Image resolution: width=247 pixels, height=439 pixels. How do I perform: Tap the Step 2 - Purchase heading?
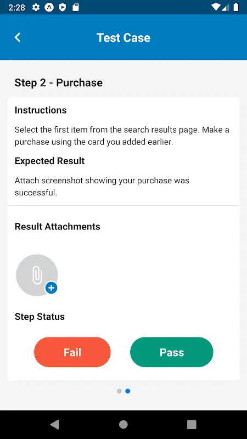(x=59, y=83)
